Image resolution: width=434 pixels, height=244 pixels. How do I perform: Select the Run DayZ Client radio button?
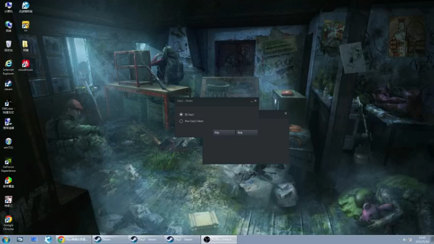(181, 121)
